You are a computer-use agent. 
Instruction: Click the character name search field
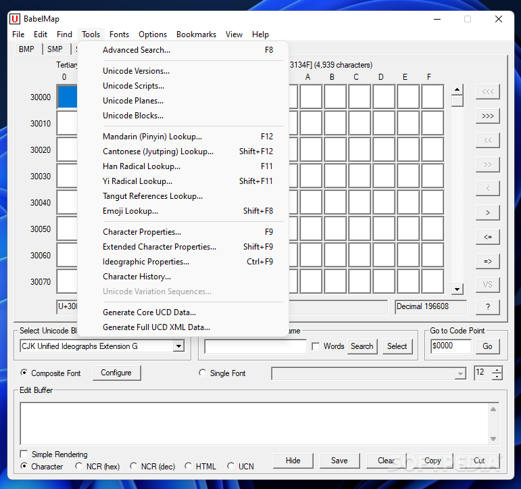(255, 346)
